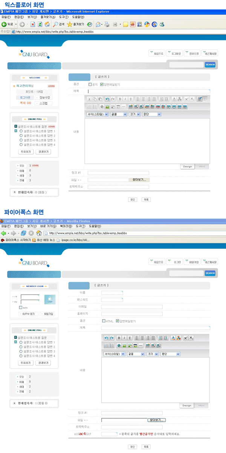
Task: Click LOGIN button in Firefox member login box
Action: (x=49, y=299)
